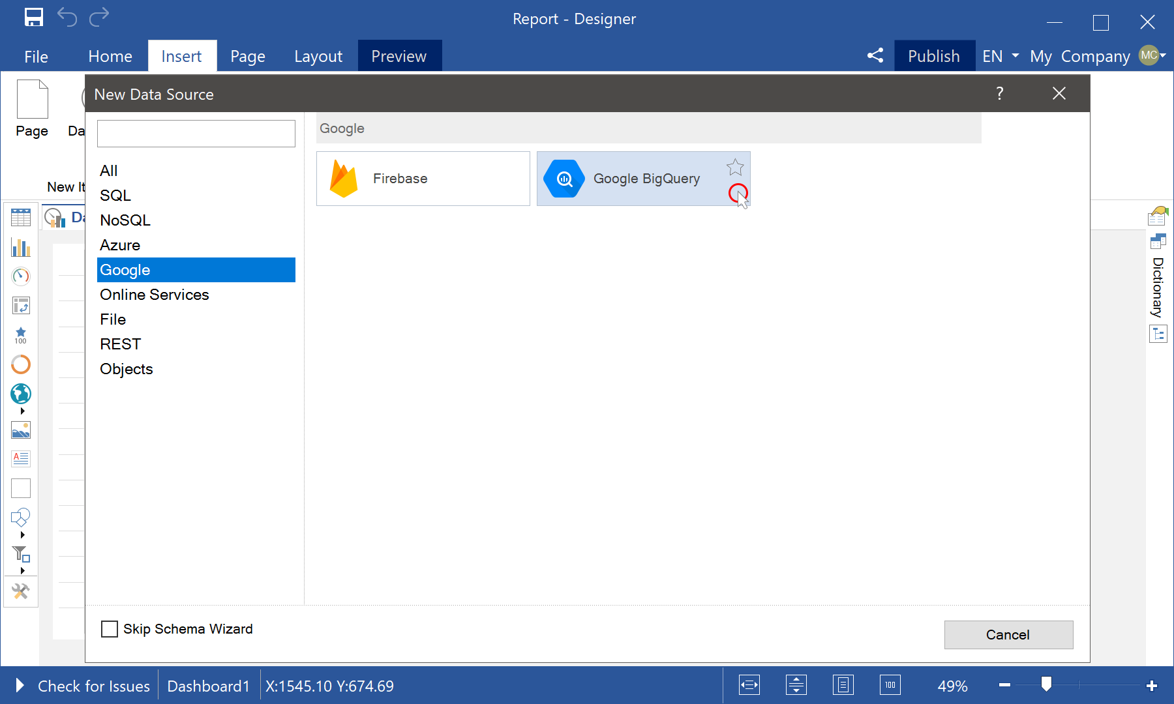Open the Preview tab

pyautogui.click(x=399, y=56)
